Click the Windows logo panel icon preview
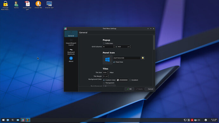The height and width of the screenshot is (123, 219). pos(107,60)
